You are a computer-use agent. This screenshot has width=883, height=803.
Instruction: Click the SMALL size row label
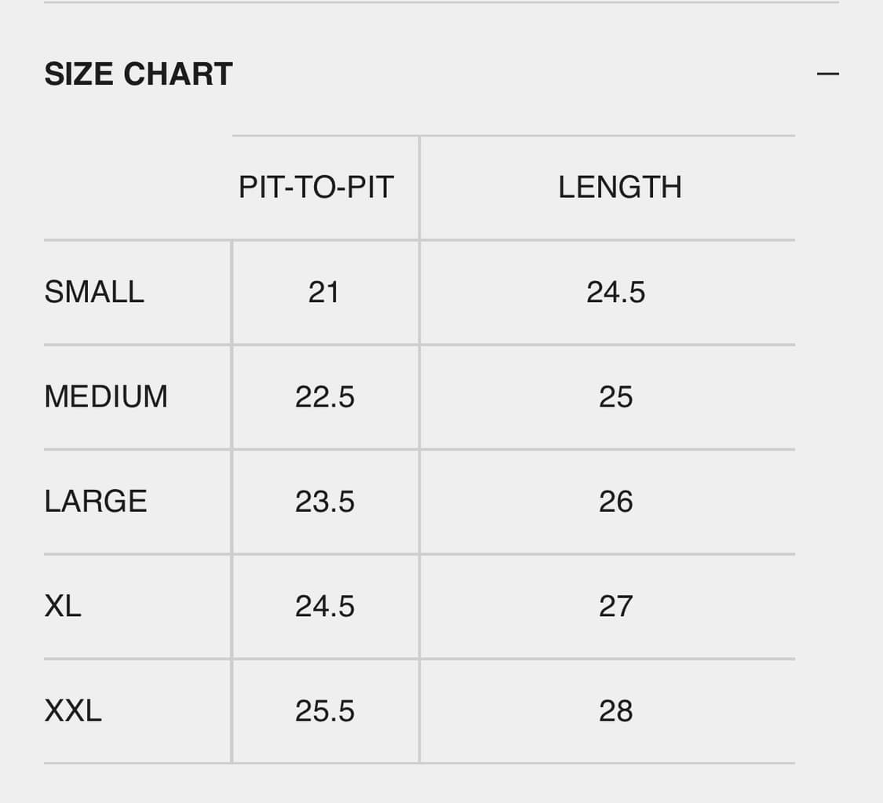[x=94, y=292]
